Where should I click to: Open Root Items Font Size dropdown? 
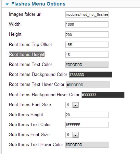[x=72, y=105]
